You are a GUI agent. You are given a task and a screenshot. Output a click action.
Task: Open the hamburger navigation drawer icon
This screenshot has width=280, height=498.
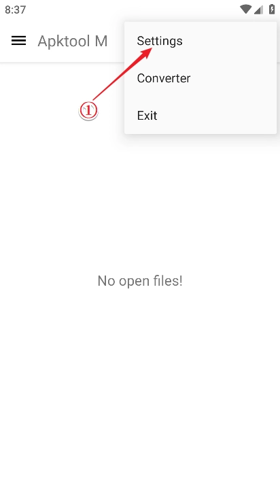click(x=19, y=41)
